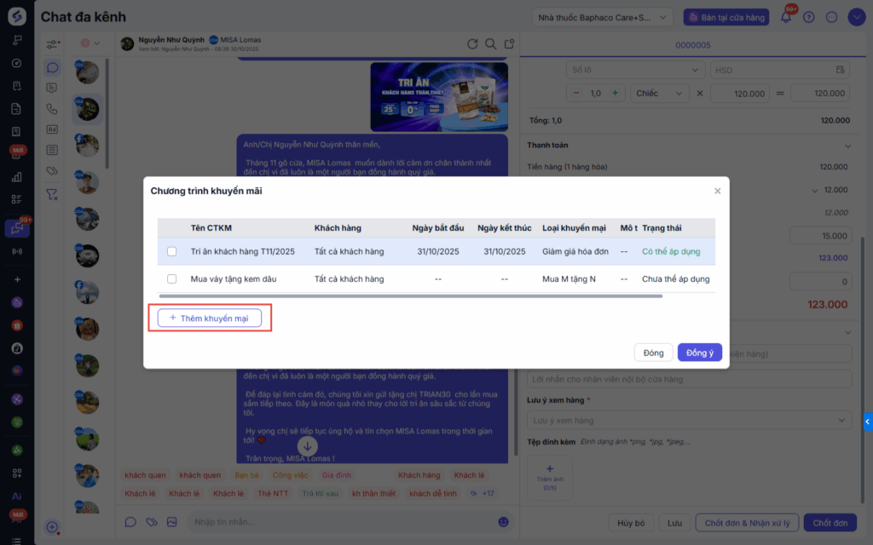Expand the 12.000 discount chevron
Screen dimensions: 873x545
(x=814, y=191)
